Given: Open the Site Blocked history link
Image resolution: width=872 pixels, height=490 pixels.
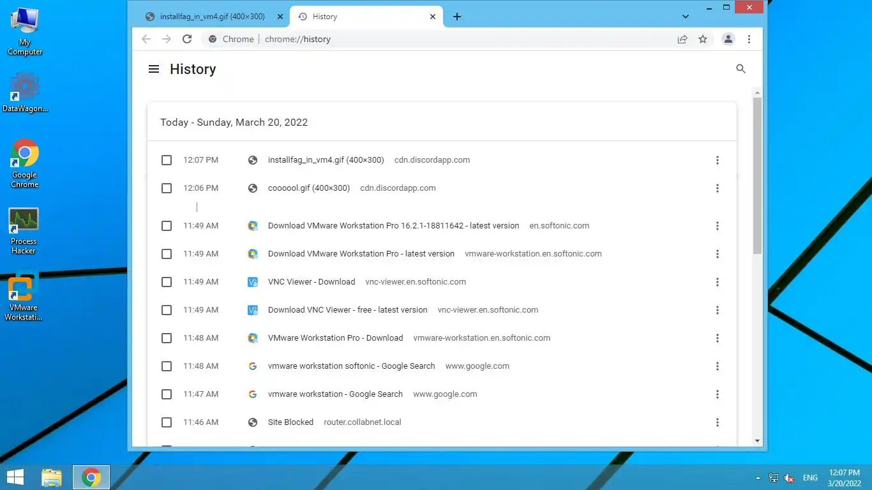Looking at the screenshot, I should coord(290,422).
